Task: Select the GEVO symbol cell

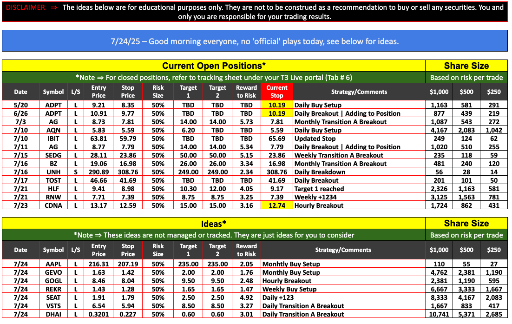Action: click(x=53, y=272)
